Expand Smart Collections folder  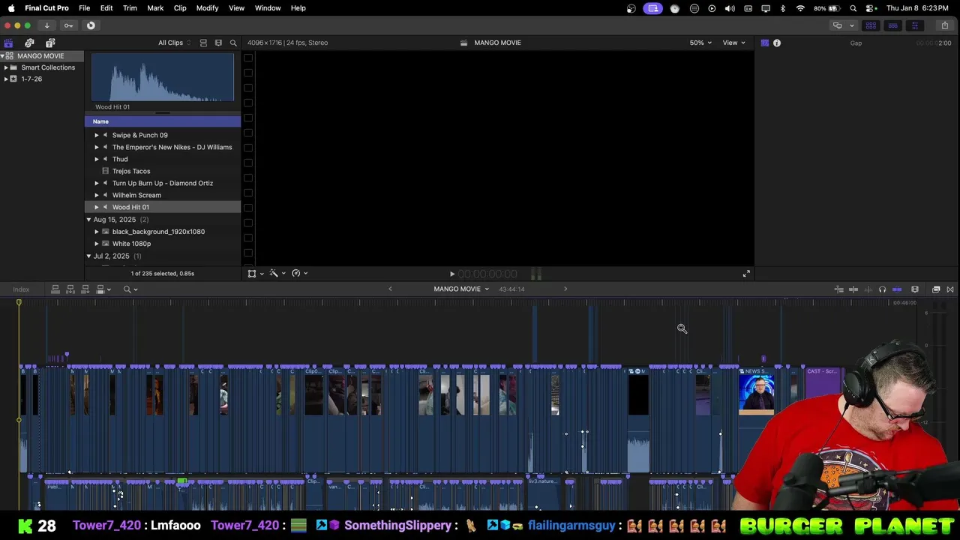(6, 67)
